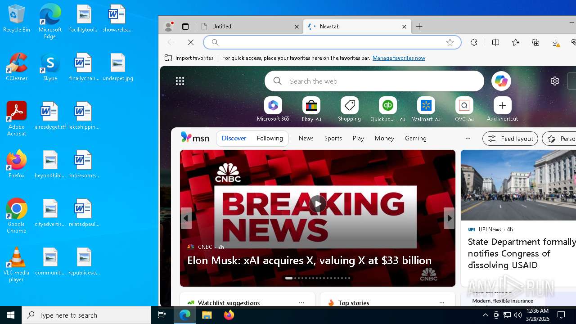The width and height of the screenshot is (576, 324).
Task: Select VLC media player desktop icon
Action: tap(16, 265)
